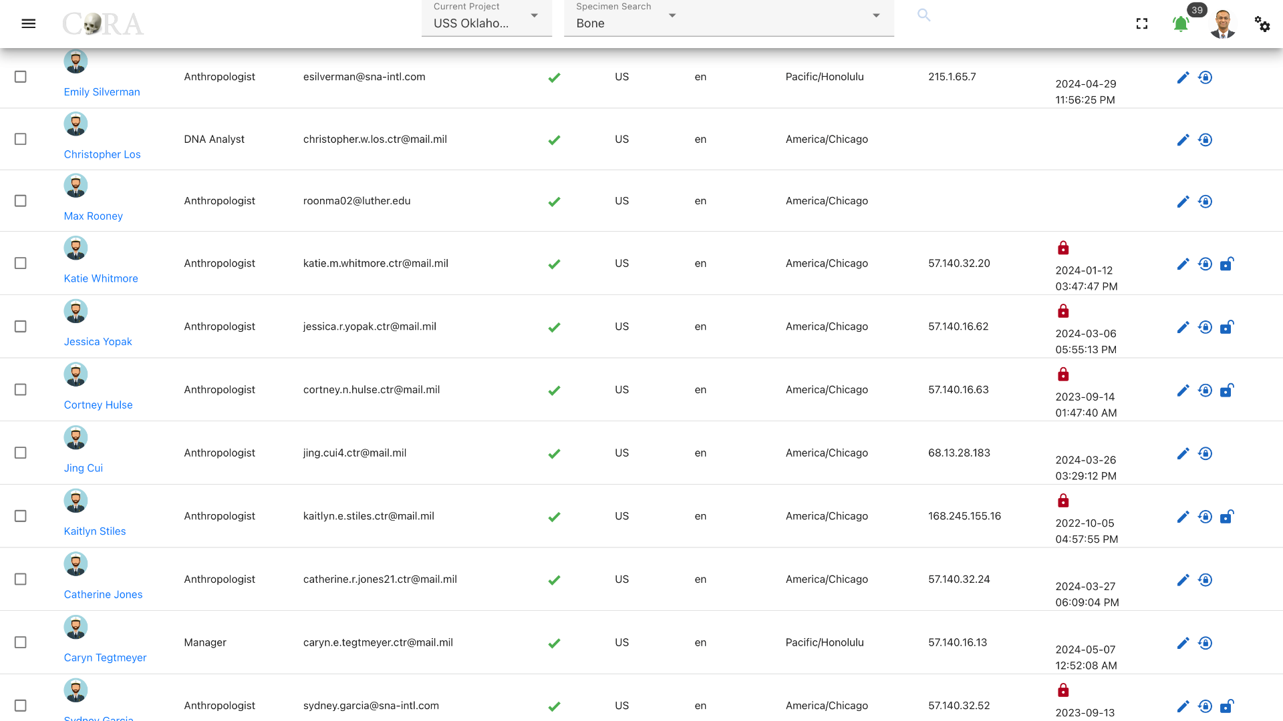Click active checkmark in Cortney Hulse row
This screenshot has width=1283, height=721.
click(554, 391)
